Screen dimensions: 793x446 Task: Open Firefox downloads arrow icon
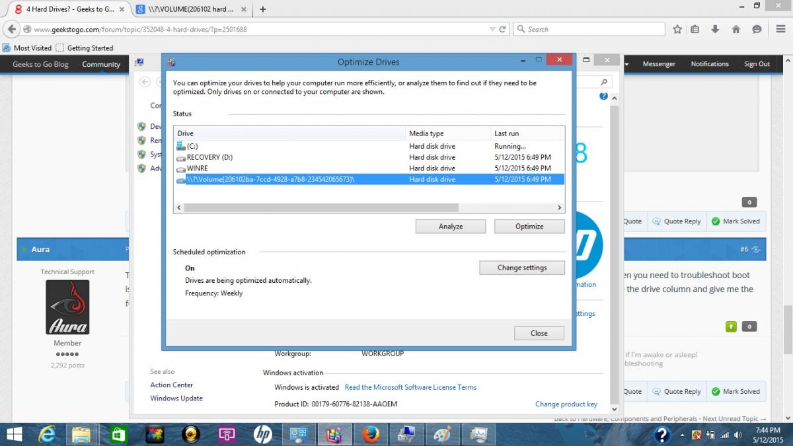point(715,29)
